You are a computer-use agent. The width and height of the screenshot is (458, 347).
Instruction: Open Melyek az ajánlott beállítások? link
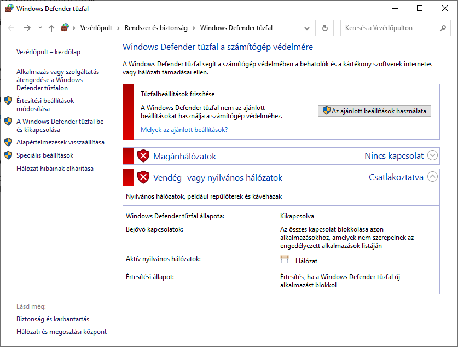tap(184, 130)
